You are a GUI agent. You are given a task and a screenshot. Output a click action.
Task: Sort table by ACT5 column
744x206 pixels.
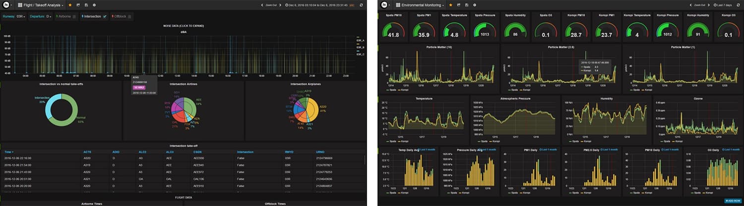pos(87,152)
